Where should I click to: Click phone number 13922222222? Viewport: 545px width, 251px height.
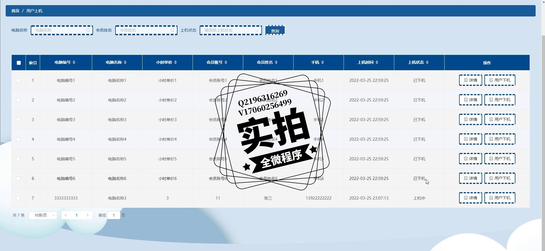tap(319, 198)
